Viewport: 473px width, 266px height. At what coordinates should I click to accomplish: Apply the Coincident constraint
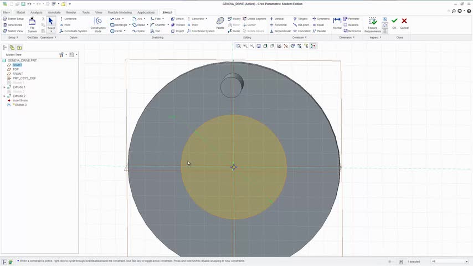(302, 31)
